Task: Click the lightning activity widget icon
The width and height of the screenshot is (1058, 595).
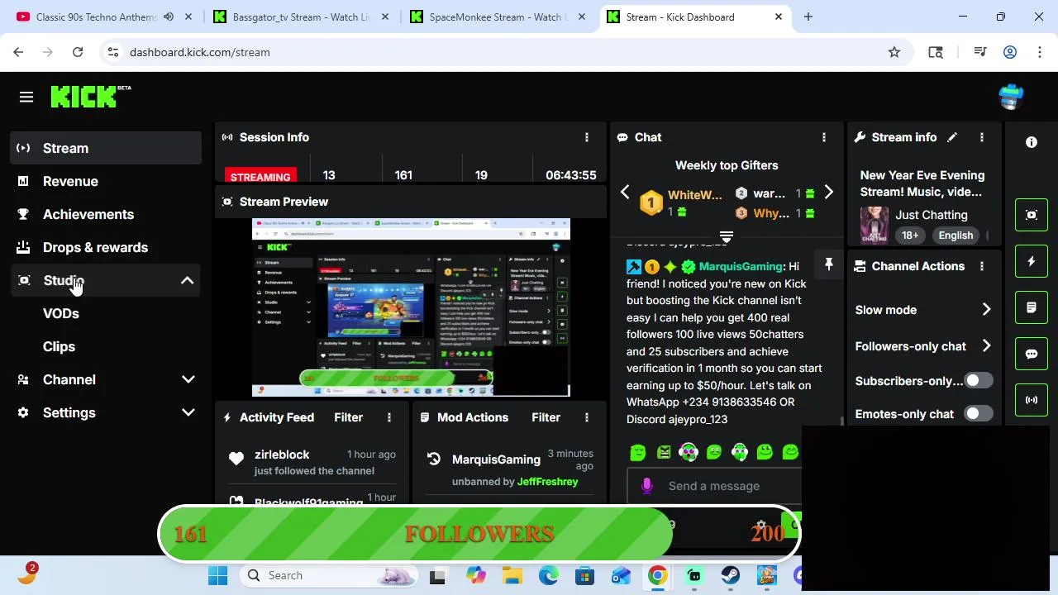Action: (x=1032, y=261)
